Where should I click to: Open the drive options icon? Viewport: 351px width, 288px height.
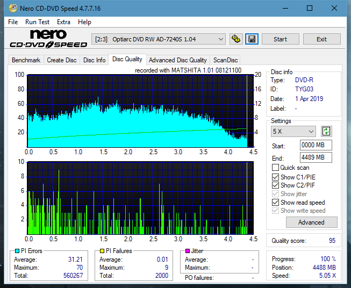(x=236, y=39)
